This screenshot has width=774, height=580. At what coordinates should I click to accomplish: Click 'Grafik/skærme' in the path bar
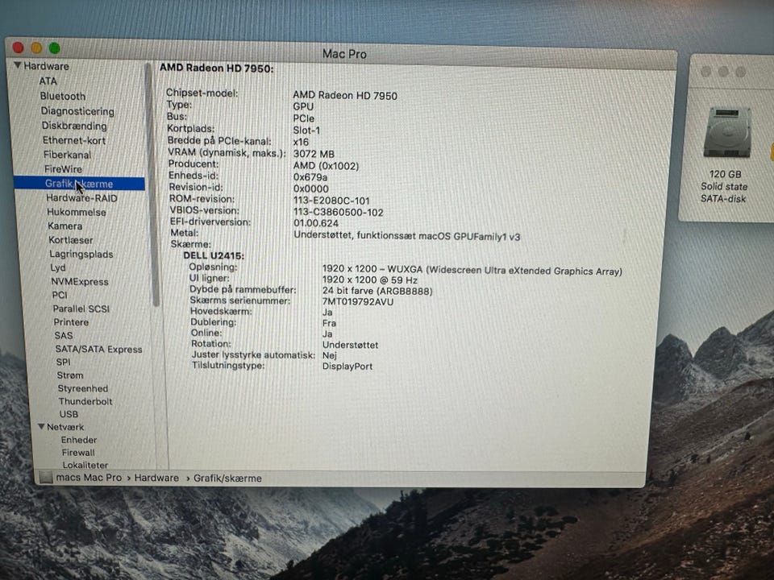coord(227,478)
